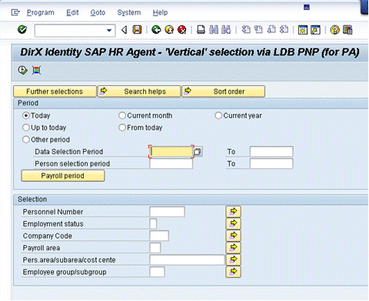
Task: Click the Previous Page icon
Action: [258, 30]
